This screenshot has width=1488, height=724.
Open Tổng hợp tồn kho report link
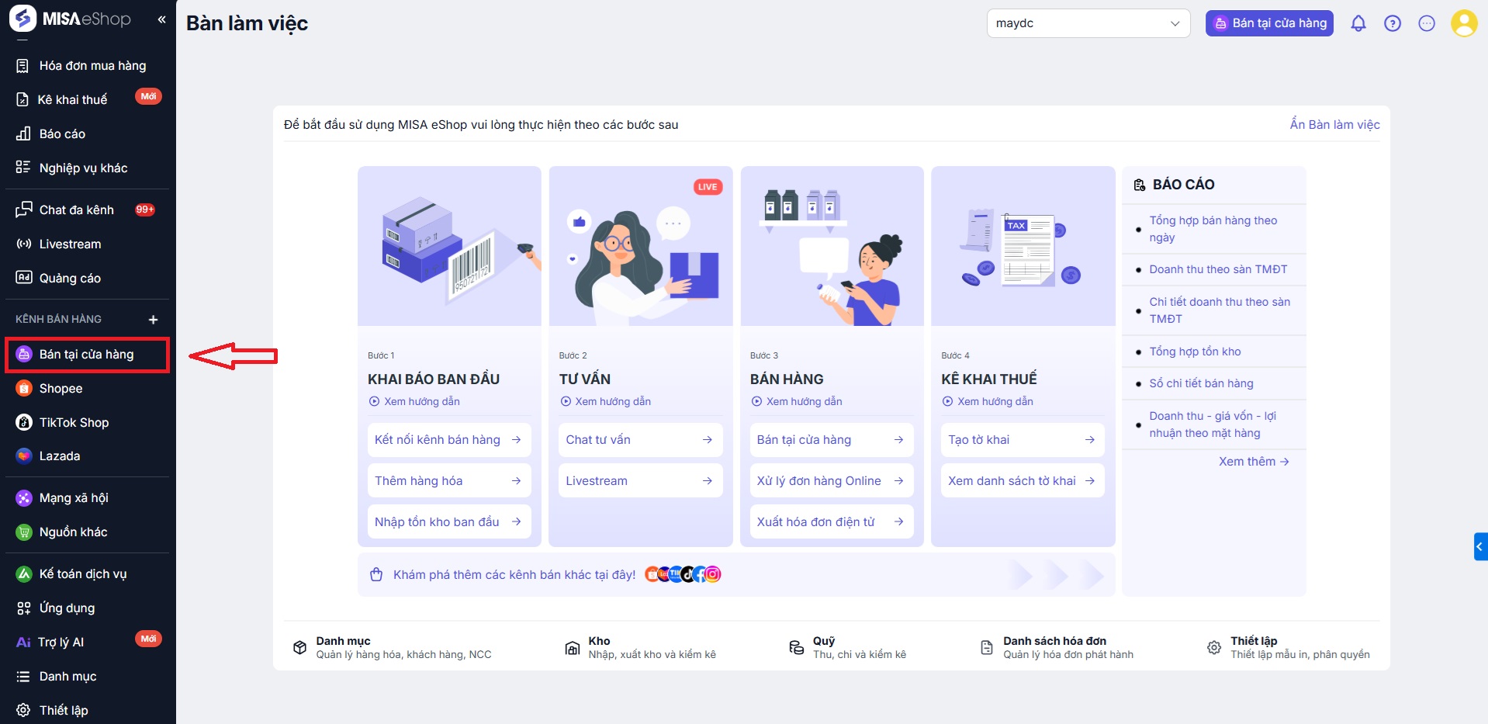pos(1195,352)
